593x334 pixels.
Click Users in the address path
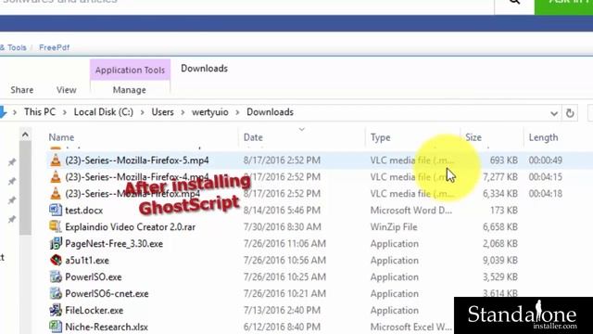click(163, 112)
